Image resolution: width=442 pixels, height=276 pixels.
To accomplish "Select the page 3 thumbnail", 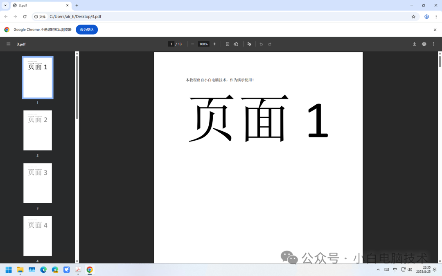I will point(38,183).
